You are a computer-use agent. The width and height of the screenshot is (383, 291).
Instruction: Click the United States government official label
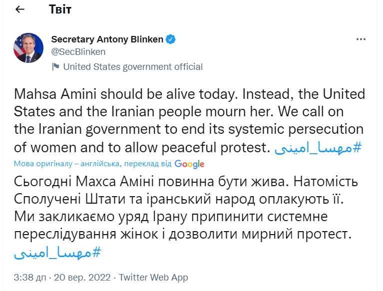[x=133, y=66]
